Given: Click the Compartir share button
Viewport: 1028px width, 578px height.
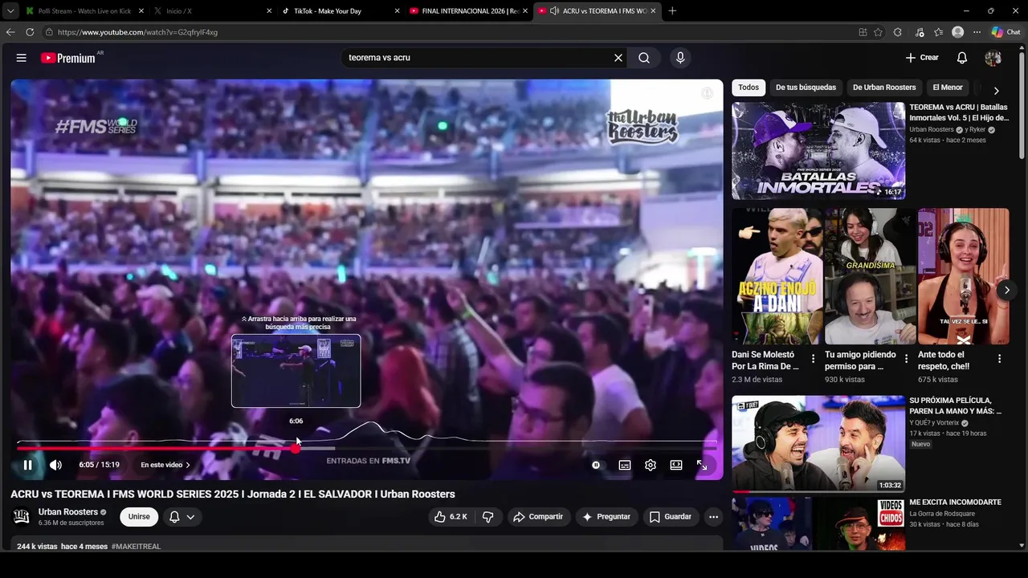Looking at the screenshot, I should 538,517.
